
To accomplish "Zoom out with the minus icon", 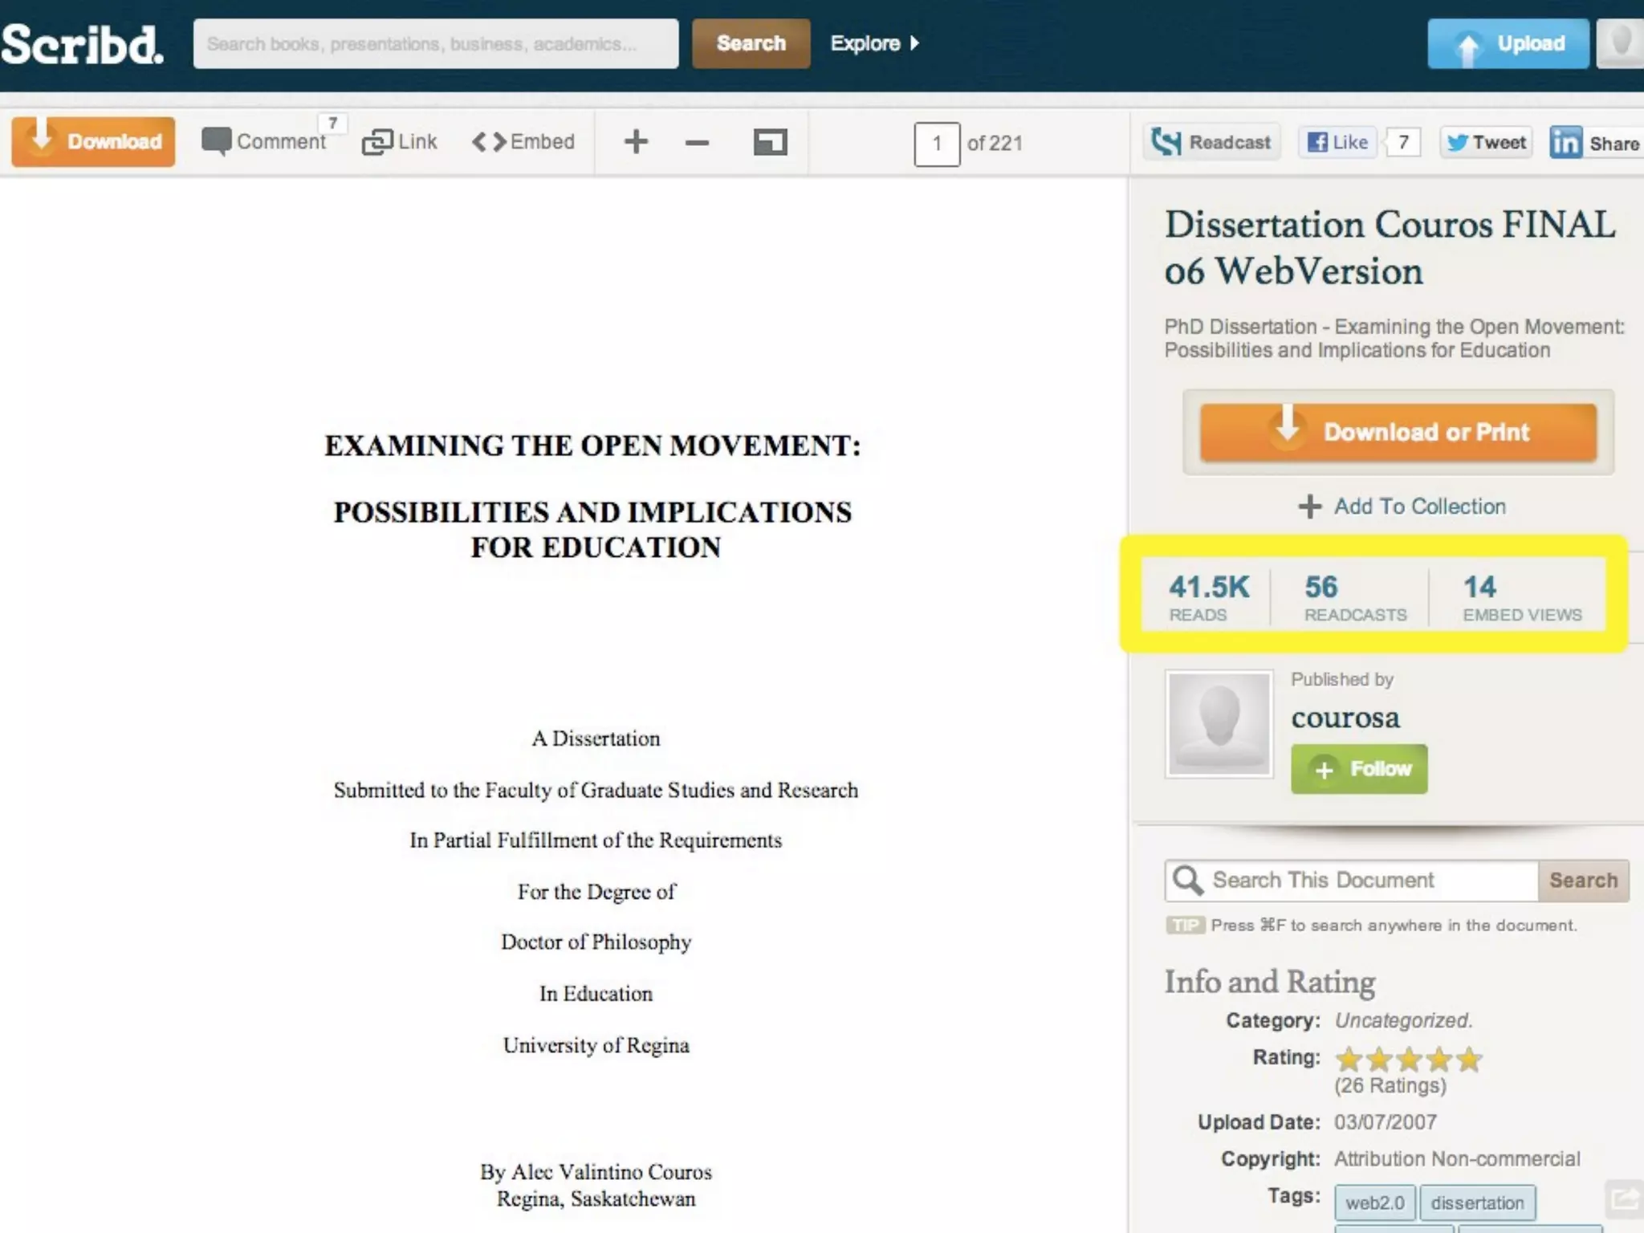I will pyautogui.click(x=697, y=143).
